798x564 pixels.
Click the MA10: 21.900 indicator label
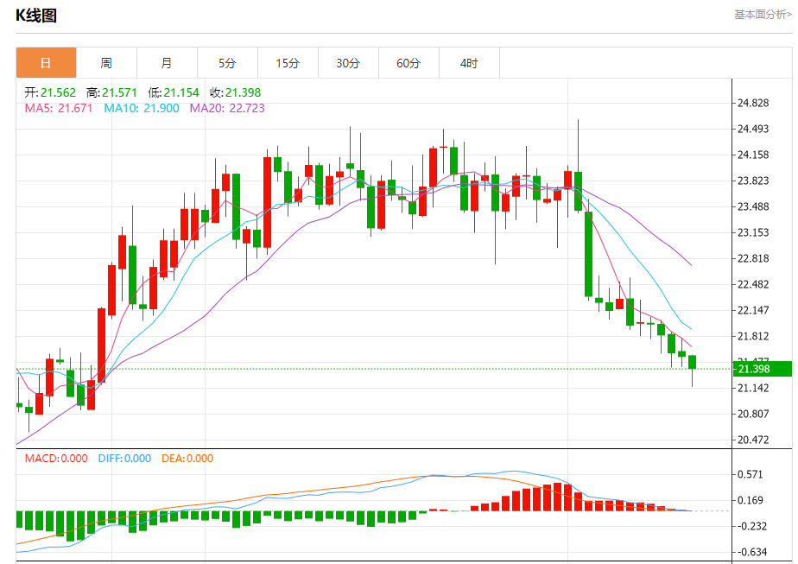pyautogui.click(x=142, y=108)
